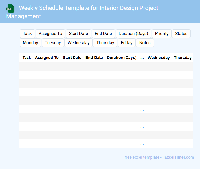Select the Status tag
The width and height of the screenshot is (200, 169).
click(x=181, y=34)
